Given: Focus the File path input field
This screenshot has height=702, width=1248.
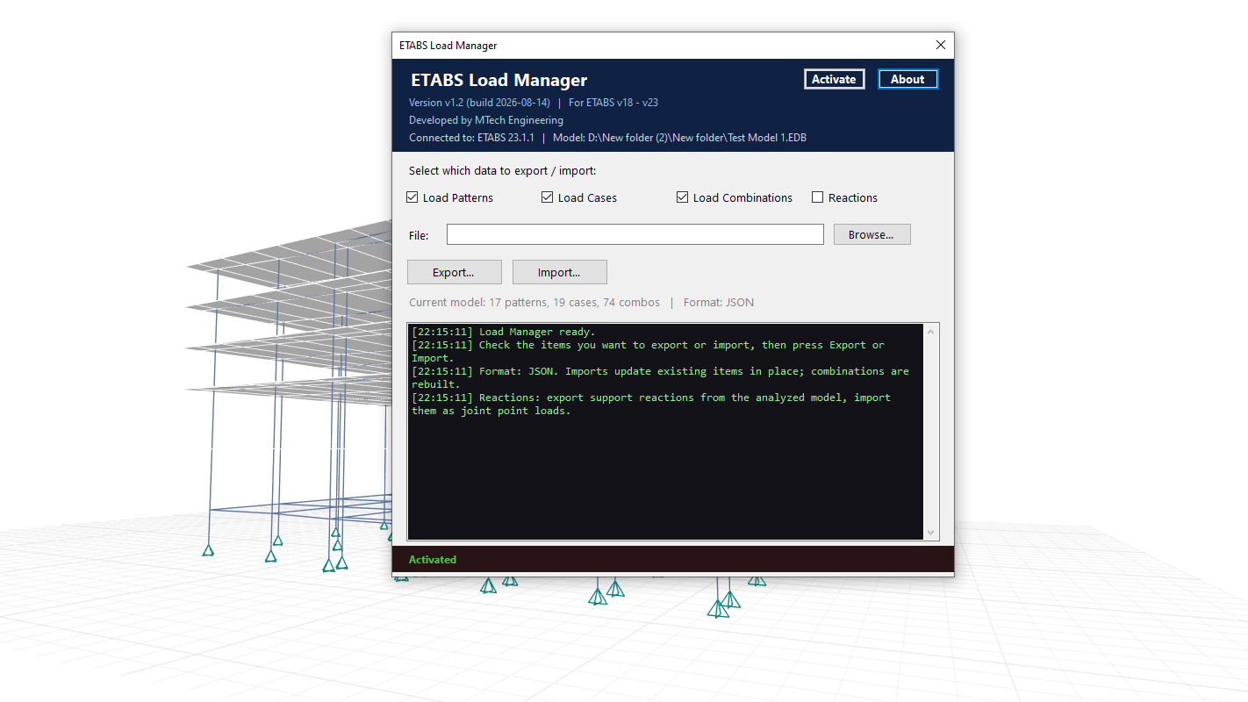Looking at the screenshot, I should 635,234.
